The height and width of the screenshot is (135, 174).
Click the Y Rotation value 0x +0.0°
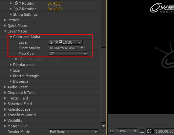pyautogui.click(x=55, y=3)
